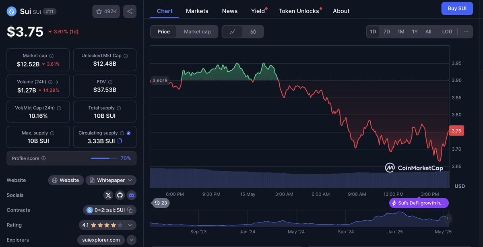Show Unlocked Mkt Cap info icon
Screen dimensions: 483x247
[x=126, y=56]
